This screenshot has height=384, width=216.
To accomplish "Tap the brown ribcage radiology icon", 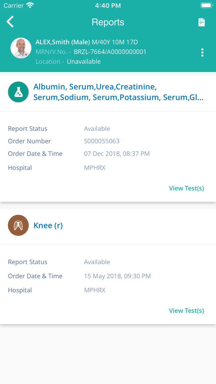I will point(18,225).
